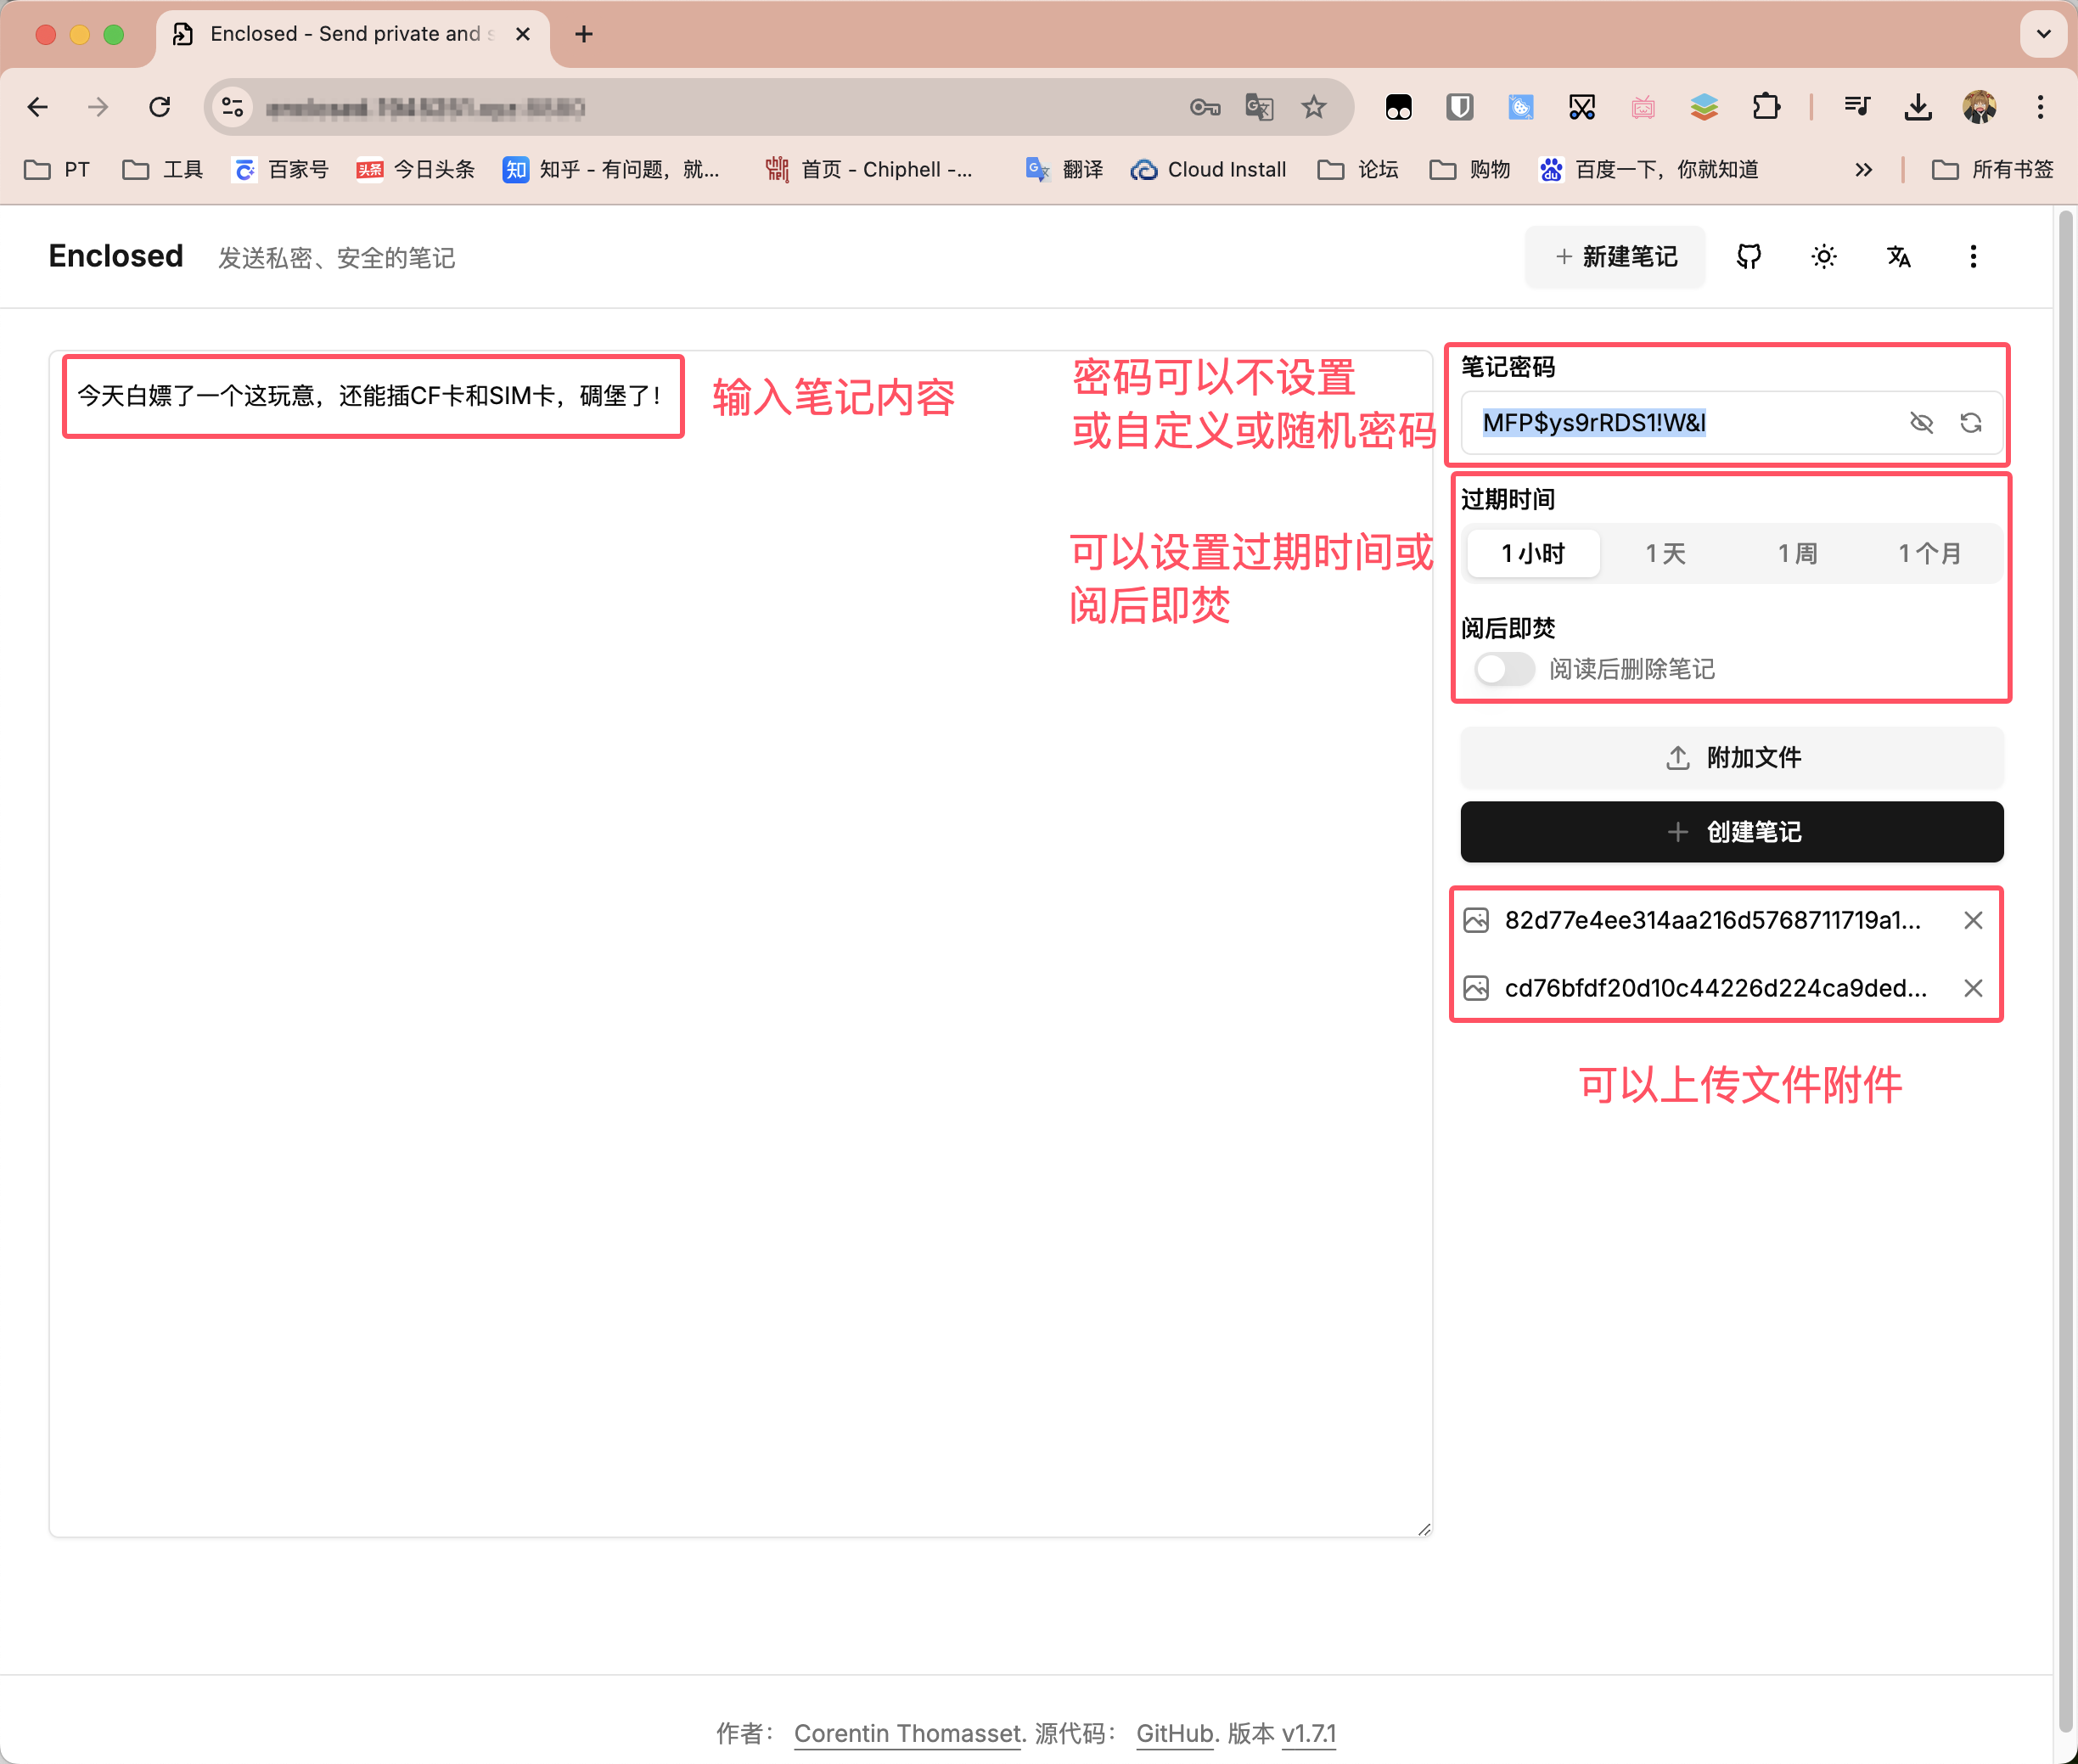Select the 1天 expiration option

coord(1665,553)
